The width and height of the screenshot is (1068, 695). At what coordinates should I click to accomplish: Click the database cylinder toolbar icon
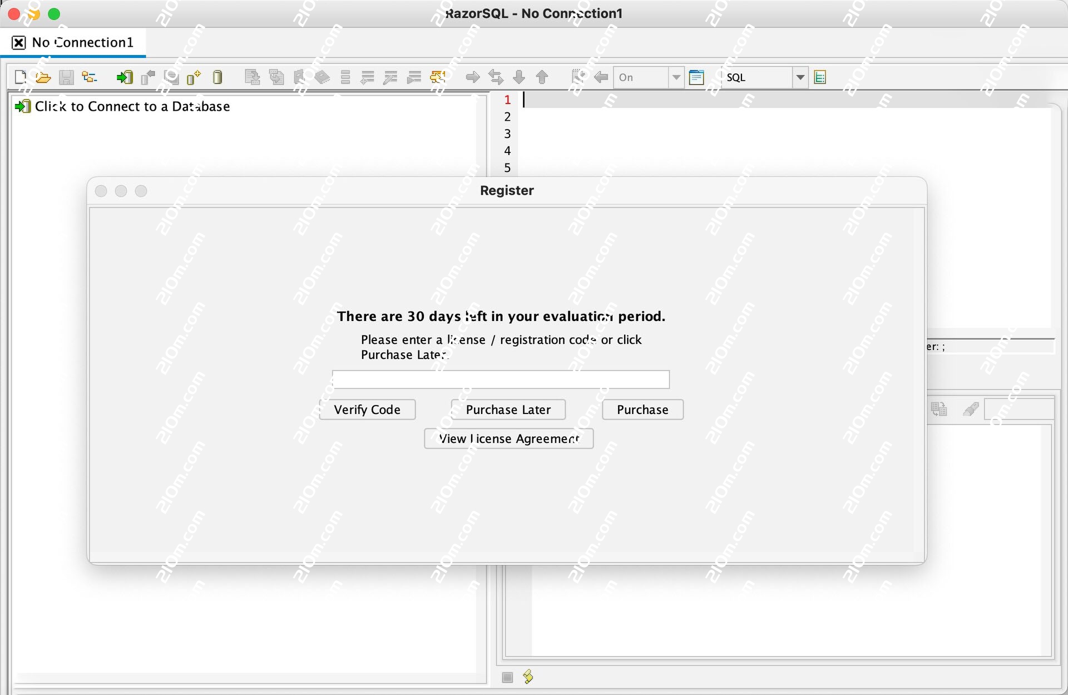[x=217, y=77]
